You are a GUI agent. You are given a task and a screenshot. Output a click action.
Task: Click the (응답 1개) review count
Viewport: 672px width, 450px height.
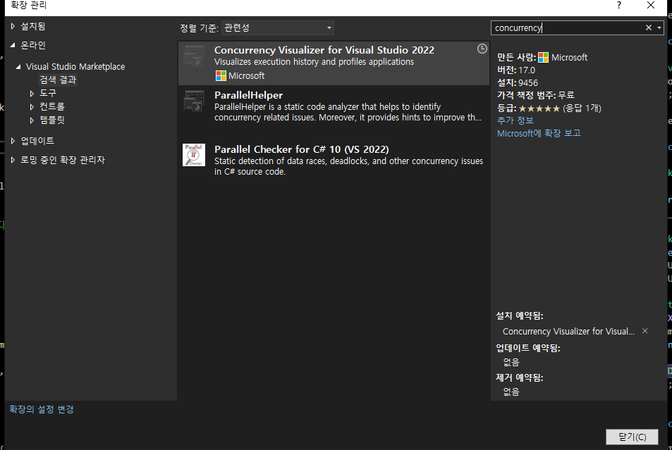(x=582, y=108)
